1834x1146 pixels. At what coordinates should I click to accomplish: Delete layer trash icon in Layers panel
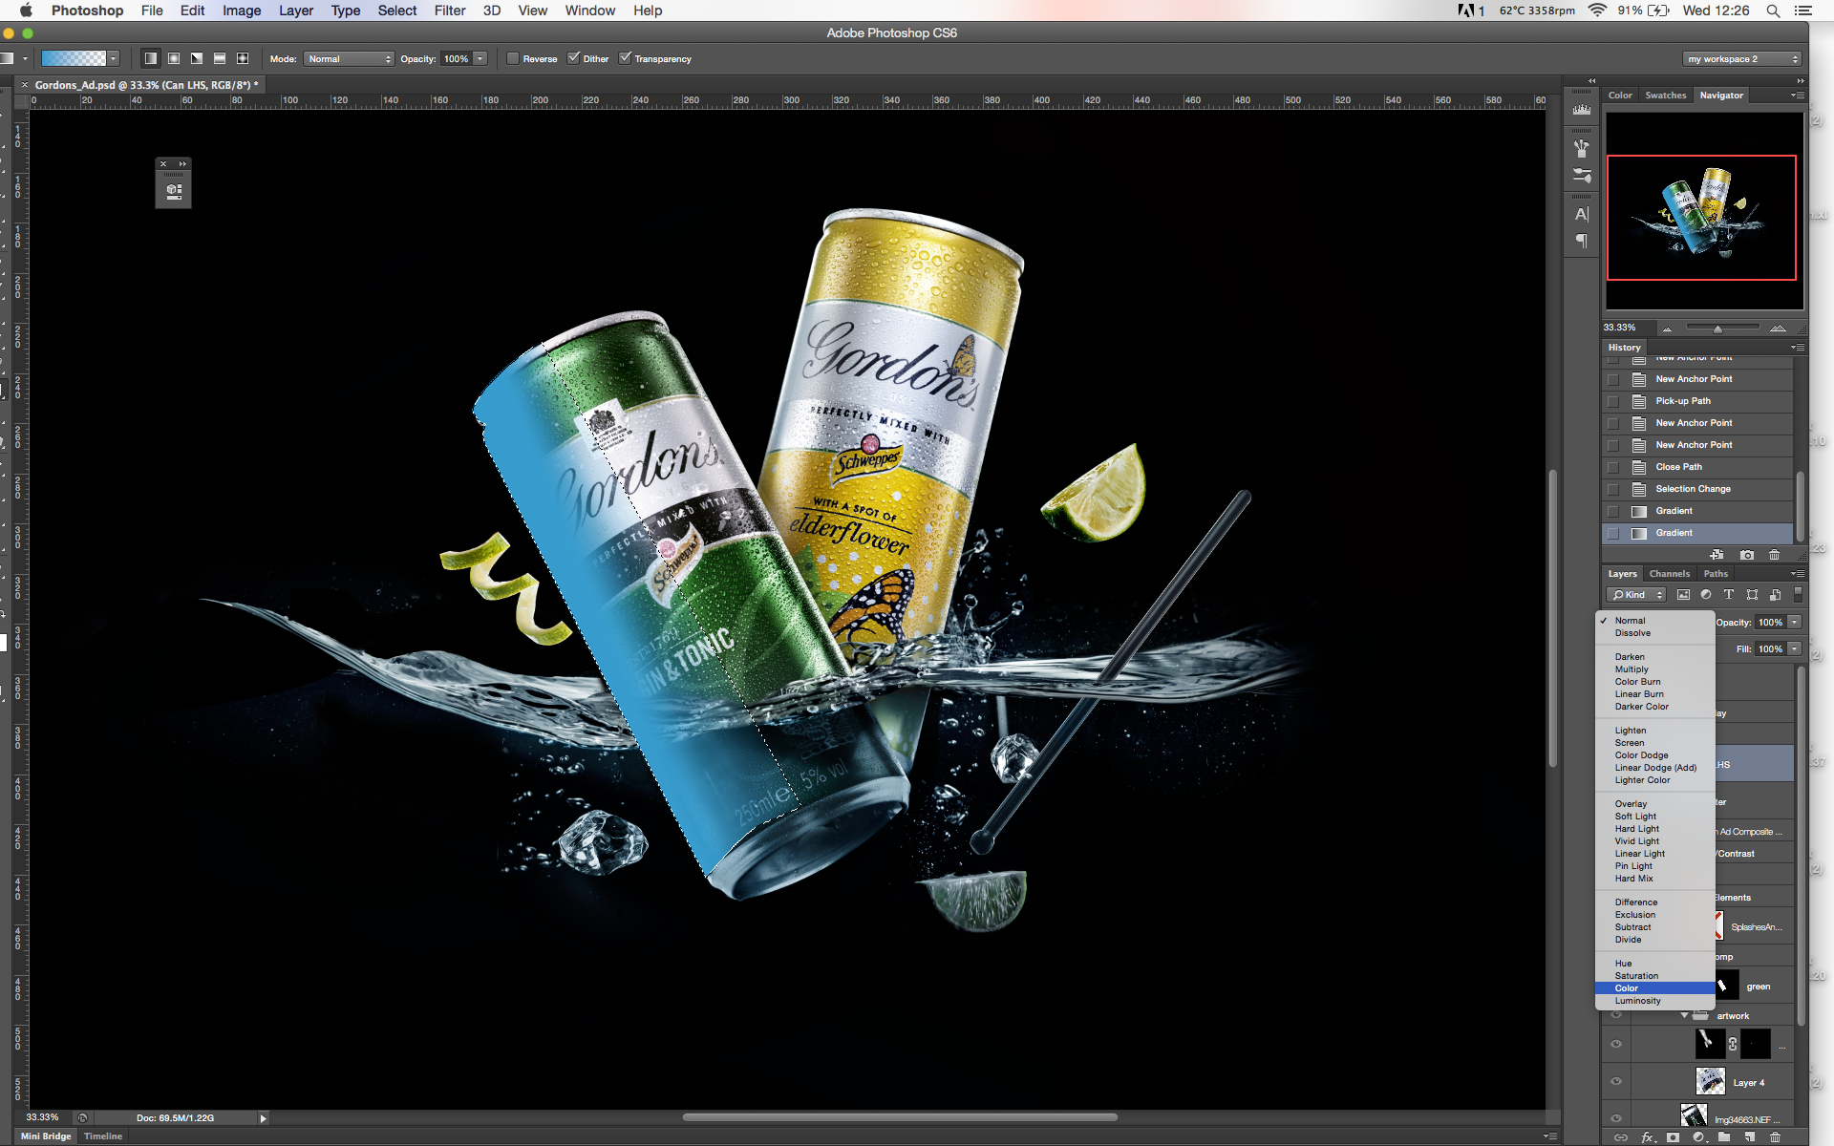point(1776,1137)
